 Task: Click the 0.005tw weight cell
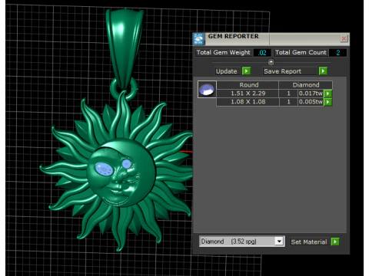click(x=311, y=102)
